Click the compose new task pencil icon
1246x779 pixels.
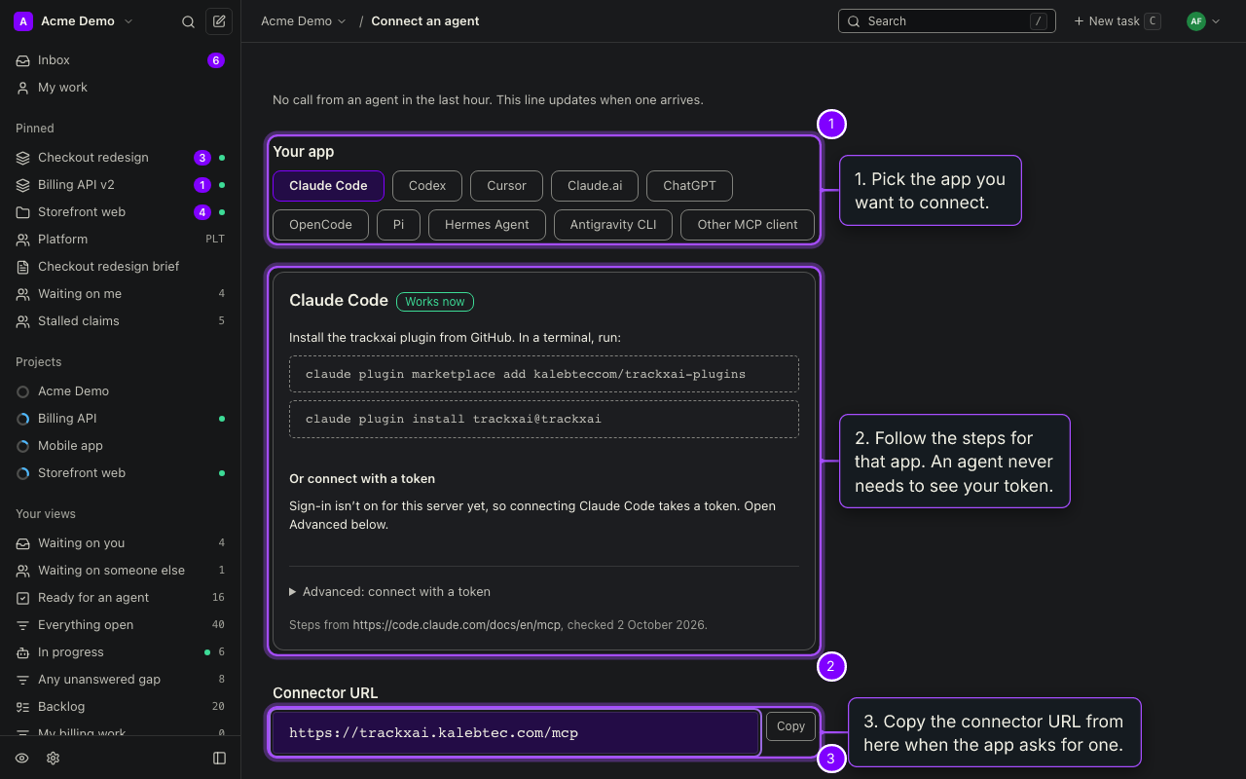coord(219,21)
